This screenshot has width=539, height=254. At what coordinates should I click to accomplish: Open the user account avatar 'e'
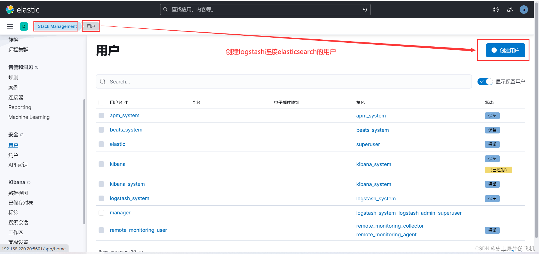click(x=524, y=10)
